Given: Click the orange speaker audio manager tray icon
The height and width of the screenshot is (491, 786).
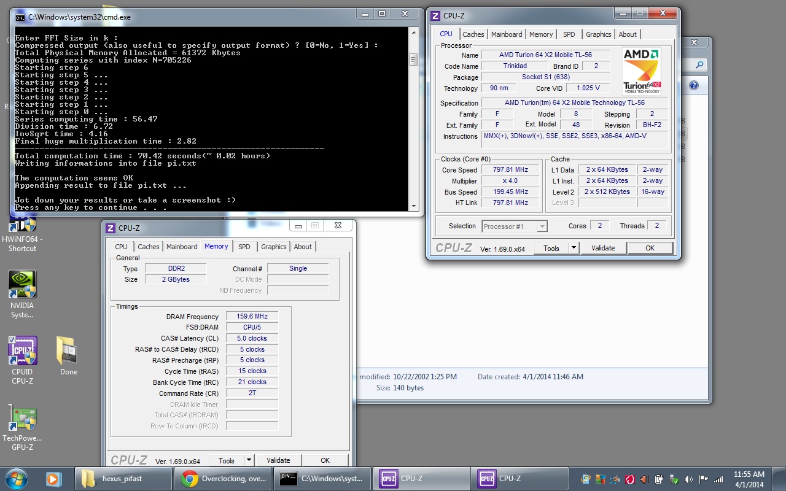Looking at the screenshot, I should 645,479.
